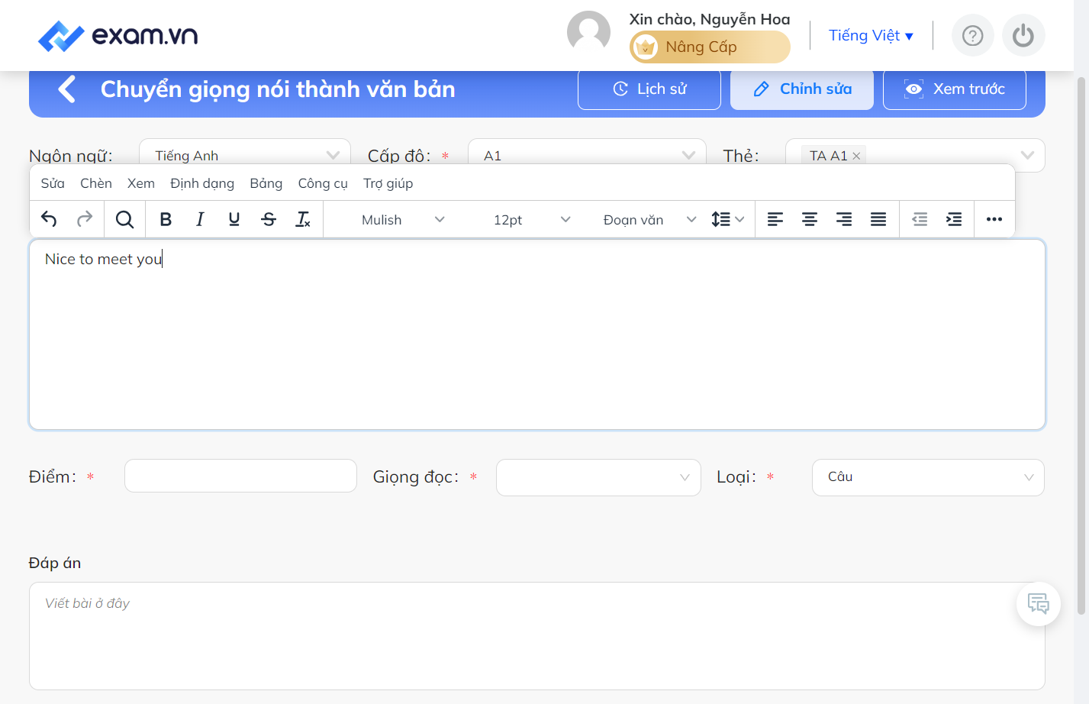Align text right
The image size is (1089, 704).
click(x=844, y=219)
